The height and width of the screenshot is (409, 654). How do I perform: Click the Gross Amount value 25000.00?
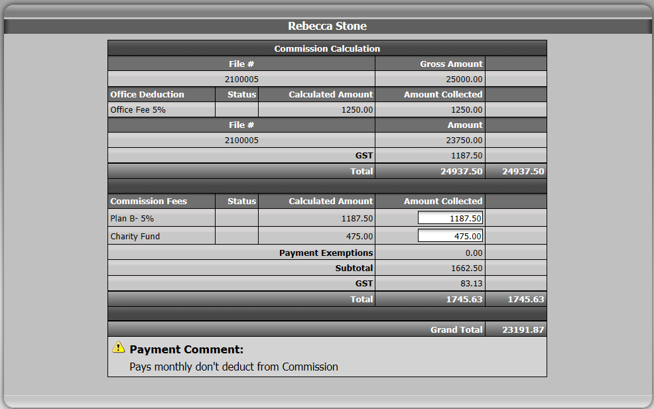pyautogui.click(x=464, y=80)
